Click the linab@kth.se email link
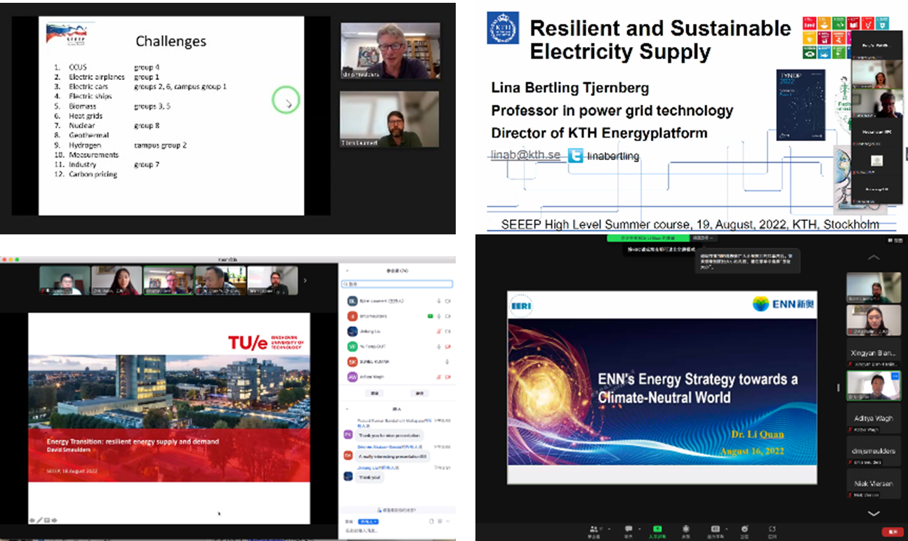The image size is (908, 541). [525, 155]
